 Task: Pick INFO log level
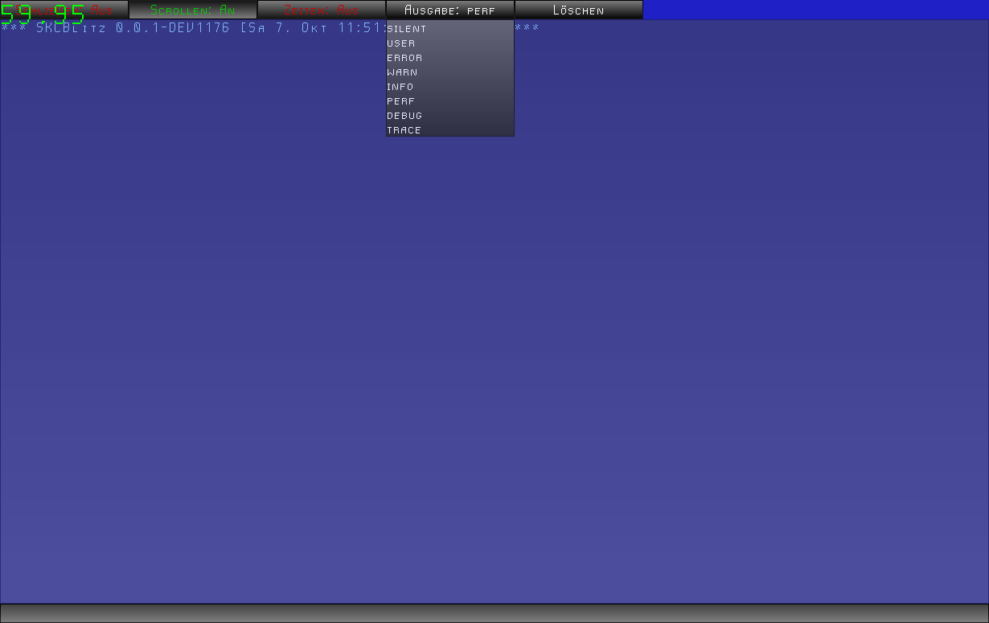pos(450,87)
